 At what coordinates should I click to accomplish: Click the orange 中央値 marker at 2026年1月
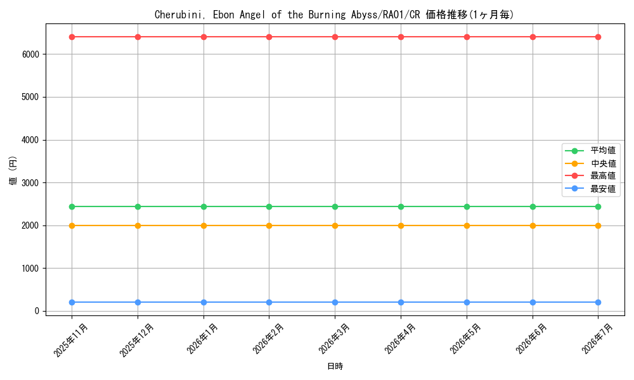click(x=204, y=225)
